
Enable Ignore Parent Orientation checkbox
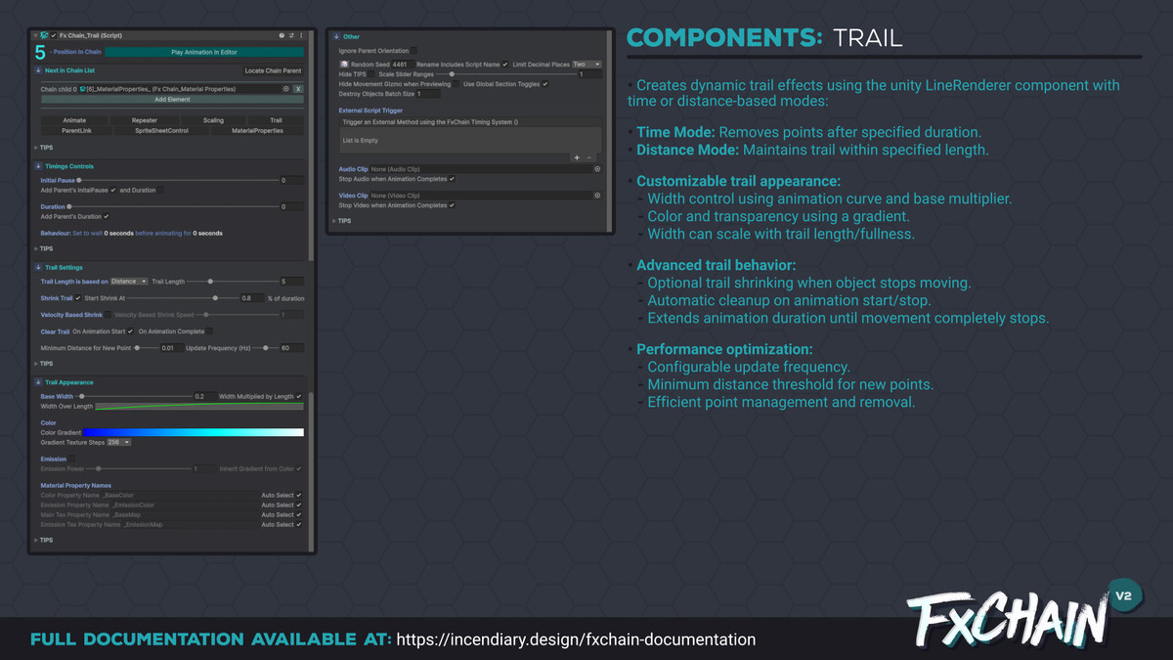[413, 50]
